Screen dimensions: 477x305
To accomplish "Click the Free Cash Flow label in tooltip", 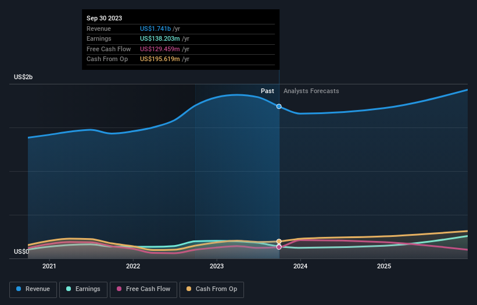I will (x=109, y=49).
